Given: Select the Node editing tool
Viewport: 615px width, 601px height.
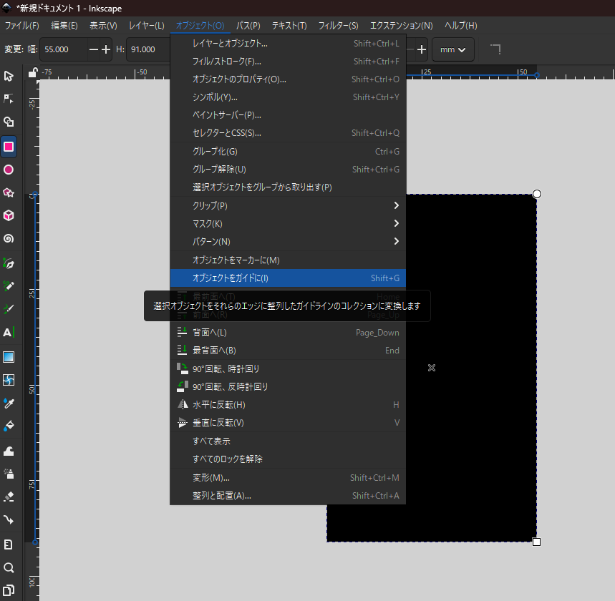Looking at the screenshot, I should point(9,99).
